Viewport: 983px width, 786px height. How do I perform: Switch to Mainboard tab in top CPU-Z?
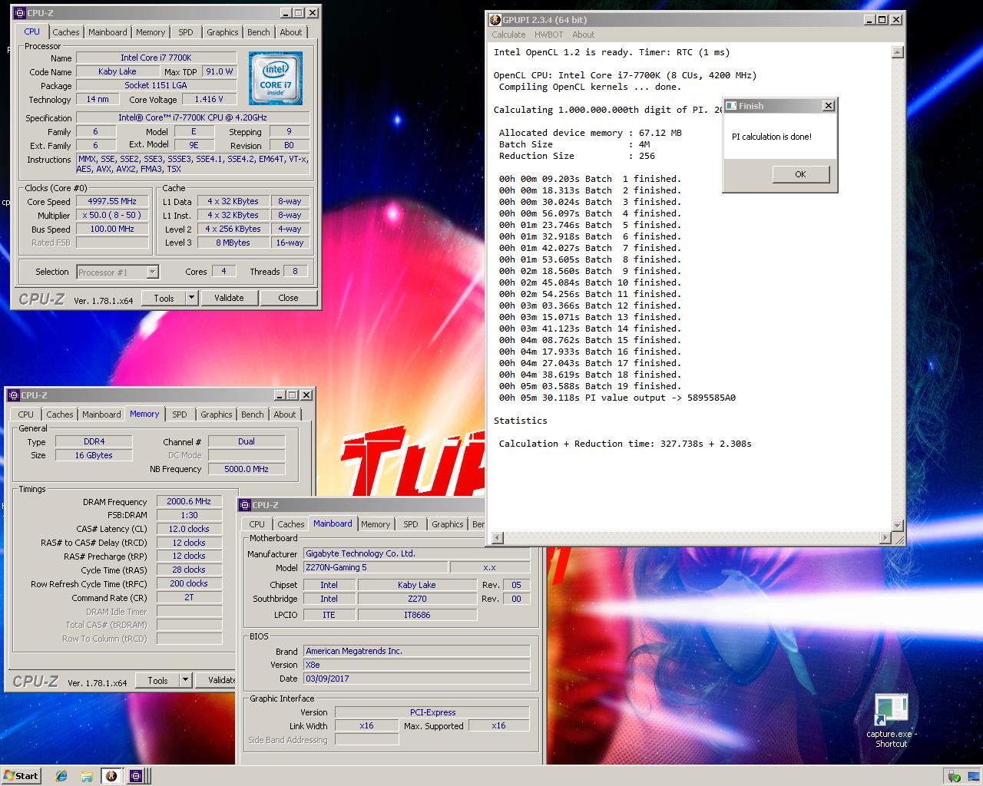[108, 32]
